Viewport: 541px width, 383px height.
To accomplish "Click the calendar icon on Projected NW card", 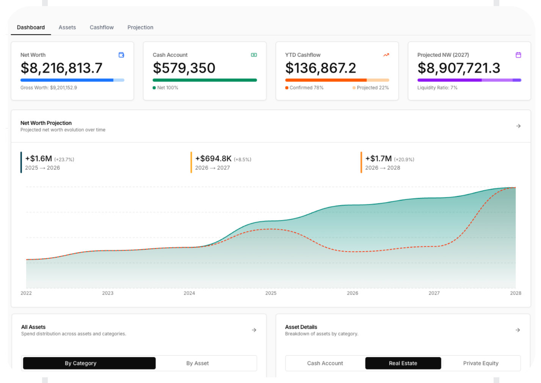I will click(518, 55).
